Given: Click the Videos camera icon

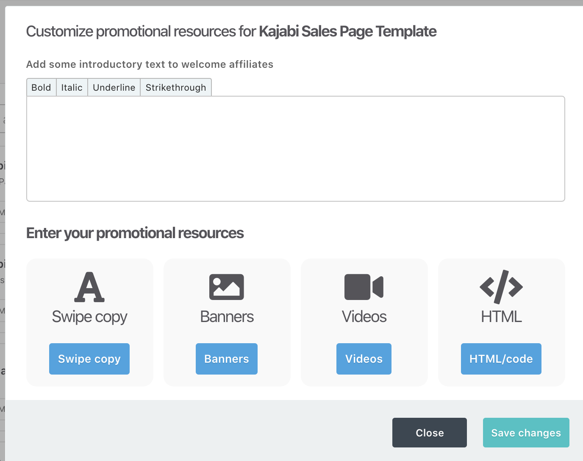Looking at the screenshot, I should coord(364,287).
